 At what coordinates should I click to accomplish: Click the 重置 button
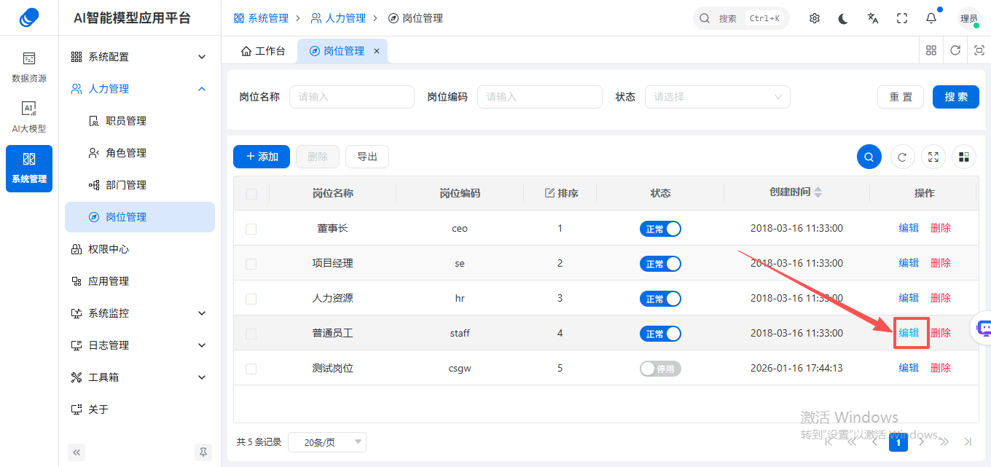tap(901, 97)
